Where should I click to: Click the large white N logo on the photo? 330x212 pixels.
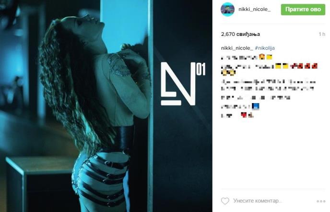178,84
